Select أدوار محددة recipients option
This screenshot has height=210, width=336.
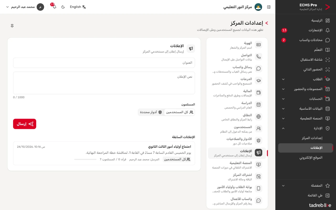(151, 112)
